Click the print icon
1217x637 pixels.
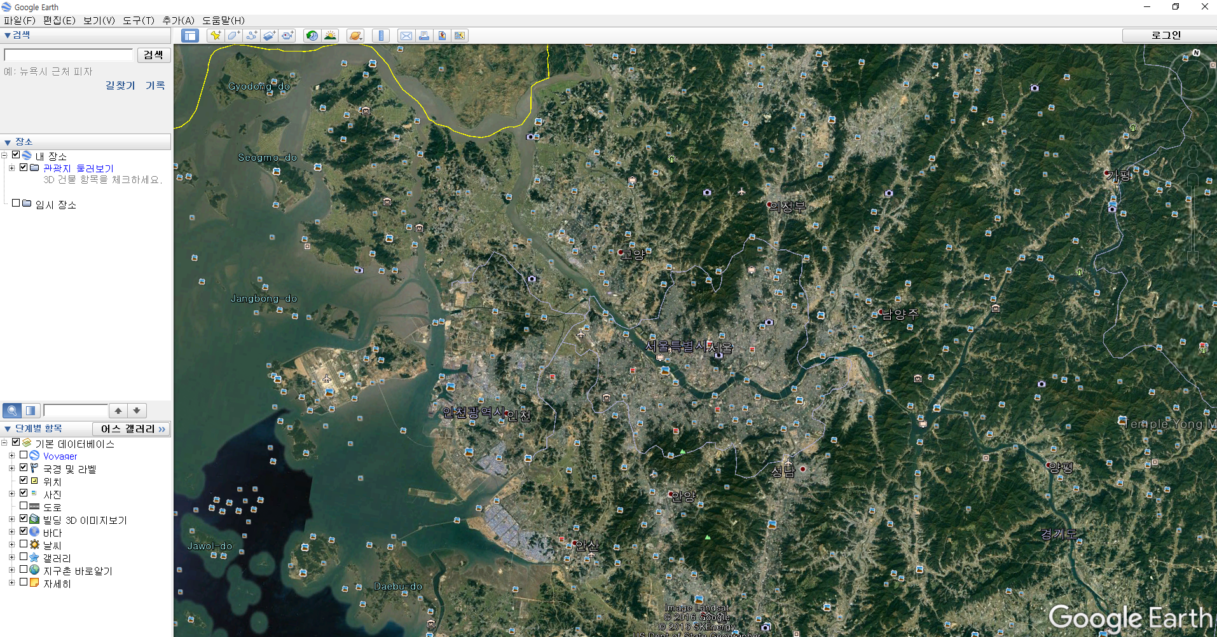pyautogui.click(x=423, y=36)
